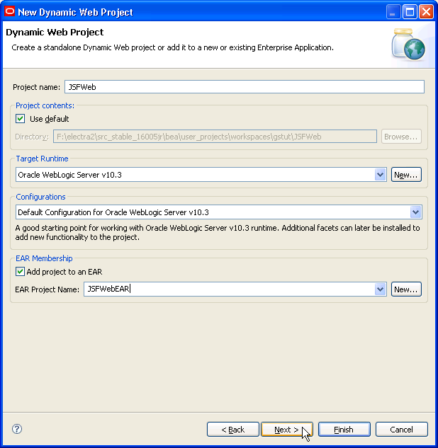
Task: Click the 'Create a standalone Dynamic Web project' text
Action: (172, 47)
